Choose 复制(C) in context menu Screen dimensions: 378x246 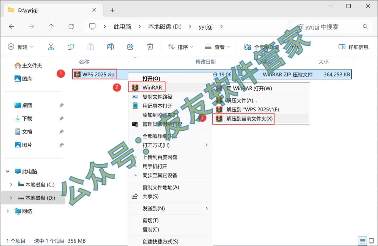150,230
